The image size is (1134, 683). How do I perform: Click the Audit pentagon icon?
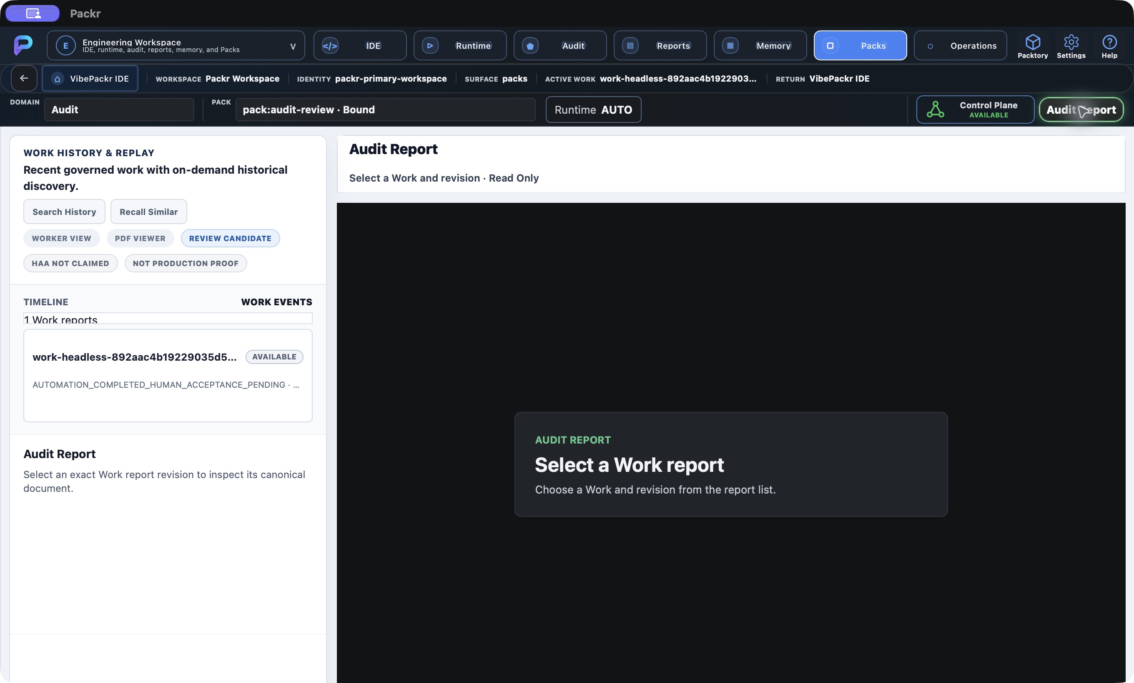[x=530, y=45]
